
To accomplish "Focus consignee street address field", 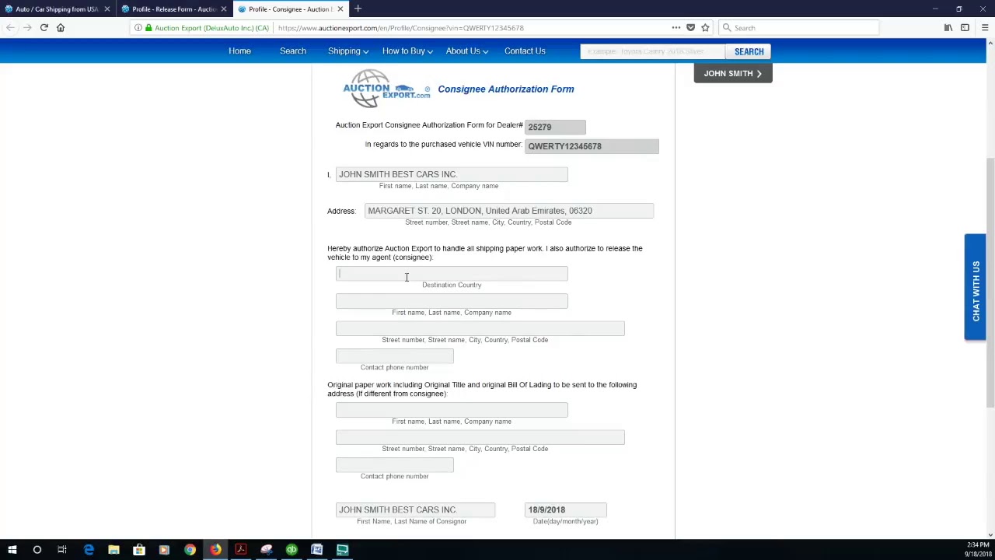I will point(480,328).
